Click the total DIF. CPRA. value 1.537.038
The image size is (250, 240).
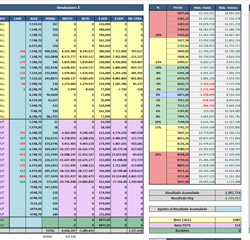pyautogui.click(x=135, y=231)
